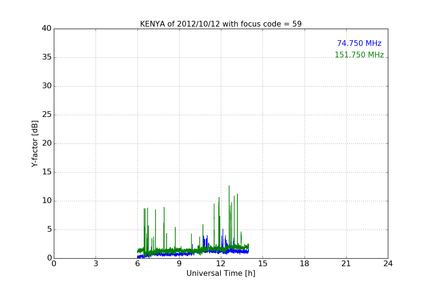This screenshot has width=431, height=287.
Task: Click x-axis tick label 6
Action: pos(138,264)
